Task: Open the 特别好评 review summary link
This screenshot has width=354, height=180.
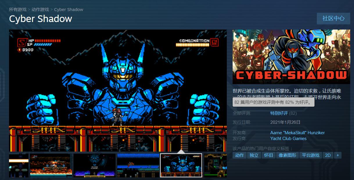Action: point(279,113)
